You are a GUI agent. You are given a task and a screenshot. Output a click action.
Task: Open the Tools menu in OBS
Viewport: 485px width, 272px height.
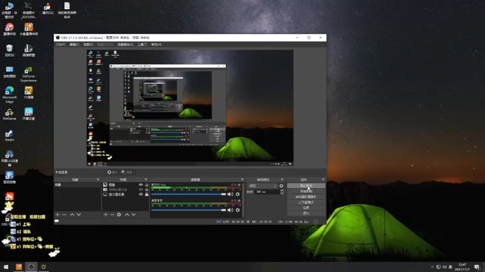tap(142, 45)
